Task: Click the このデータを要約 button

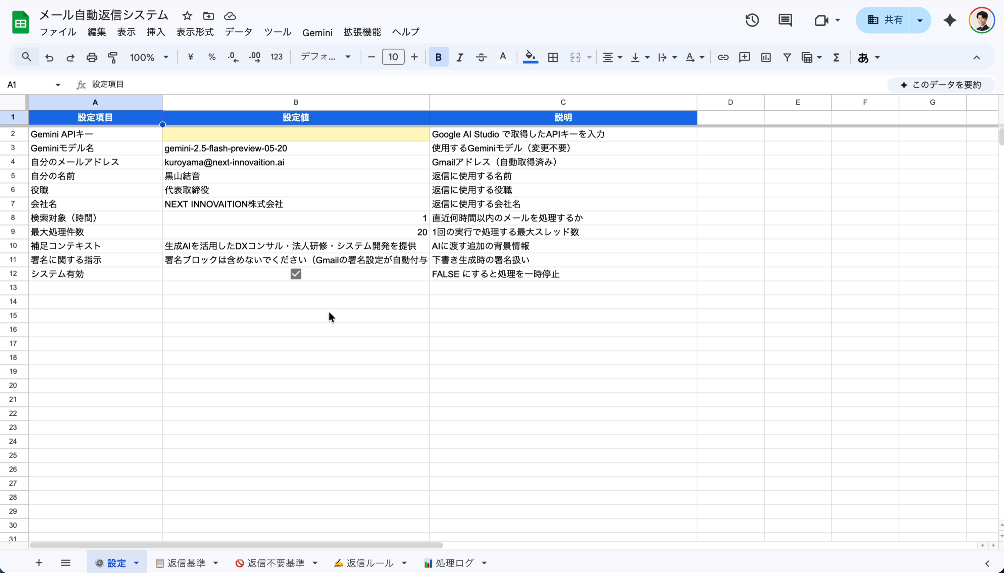Action: pos(943,84)
